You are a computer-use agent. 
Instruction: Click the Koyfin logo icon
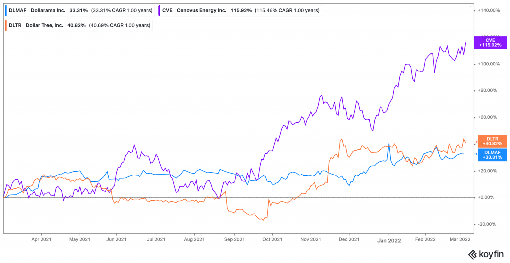coord(473,254)
